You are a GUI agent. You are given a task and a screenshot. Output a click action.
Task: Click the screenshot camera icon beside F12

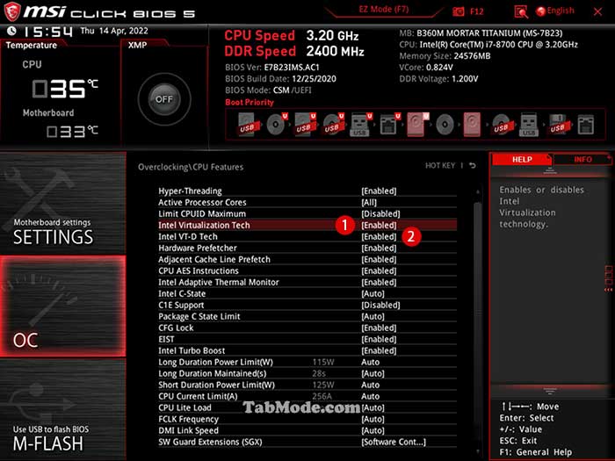tap(458, 11)
